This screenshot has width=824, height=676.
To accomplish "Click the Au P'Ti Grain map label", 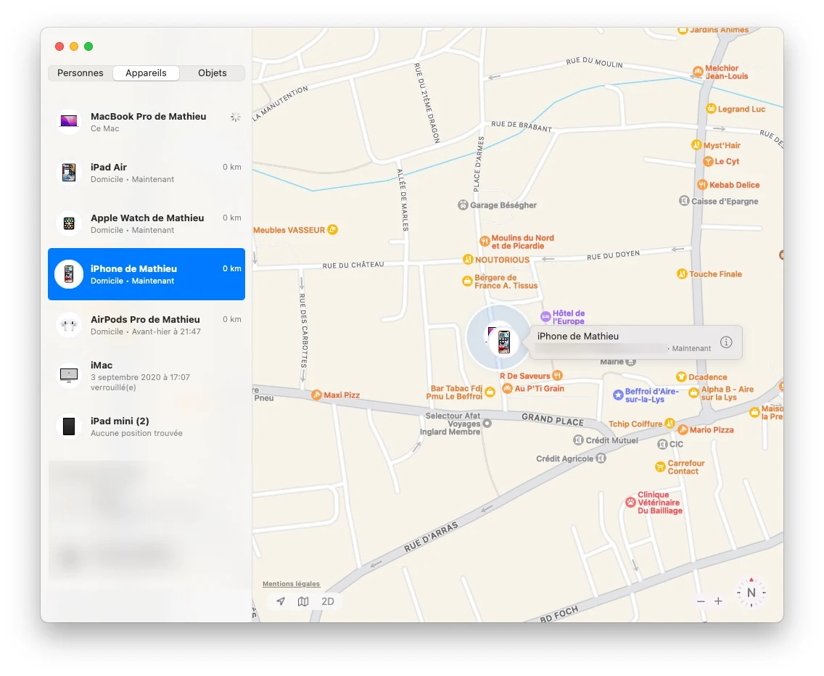I will click(539, 389).
